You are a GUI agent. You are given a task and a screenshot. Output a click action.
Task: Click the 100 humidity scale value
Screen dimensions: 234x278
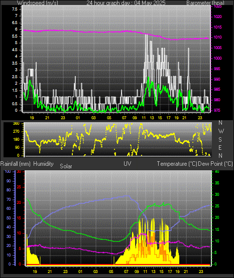[x=8, y=171]
